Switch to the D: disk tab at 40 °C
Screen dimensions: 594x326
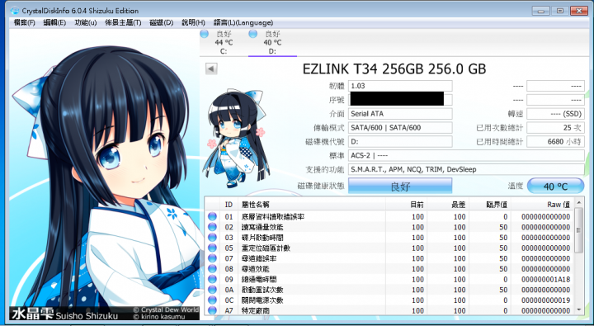pos(272,42)
